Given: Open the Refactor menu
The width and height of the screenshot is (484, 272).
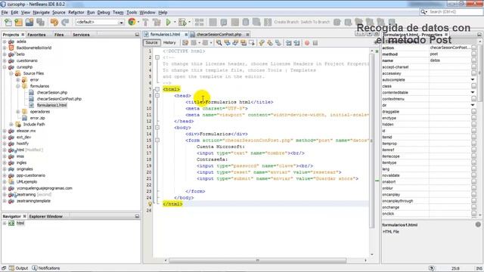Looking at the screenshot, I should (x=76, y=12).
